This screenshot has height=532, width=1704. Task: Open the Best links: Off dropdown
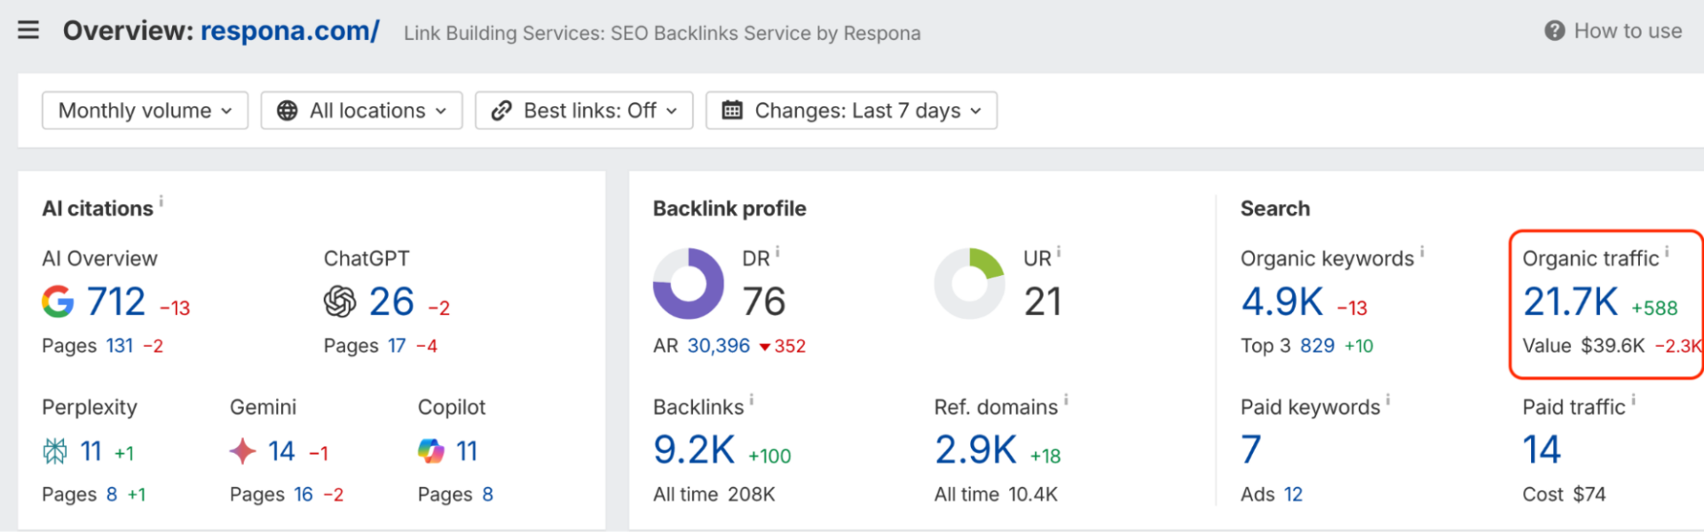[584, 111]
